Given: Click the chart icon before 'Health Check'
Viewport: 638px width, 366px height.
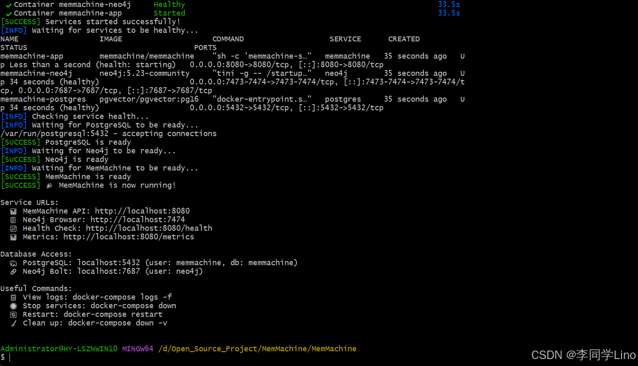Looking at the screenshot, I should point(13,228).
